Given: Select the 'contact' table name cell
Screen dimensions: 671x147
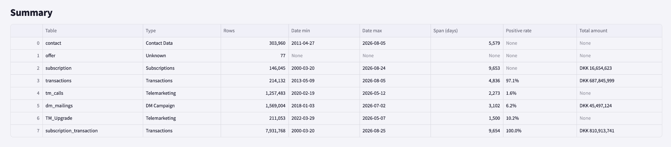Looking at the screenshot, I should [x=93, y=43].
